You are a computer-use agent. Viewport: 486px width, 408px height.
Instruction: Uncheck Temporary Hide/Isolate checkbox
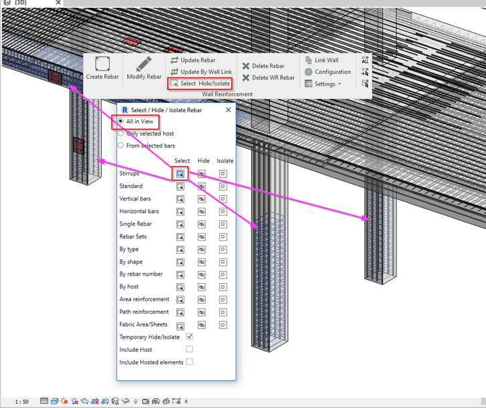[x=189, y=337]
